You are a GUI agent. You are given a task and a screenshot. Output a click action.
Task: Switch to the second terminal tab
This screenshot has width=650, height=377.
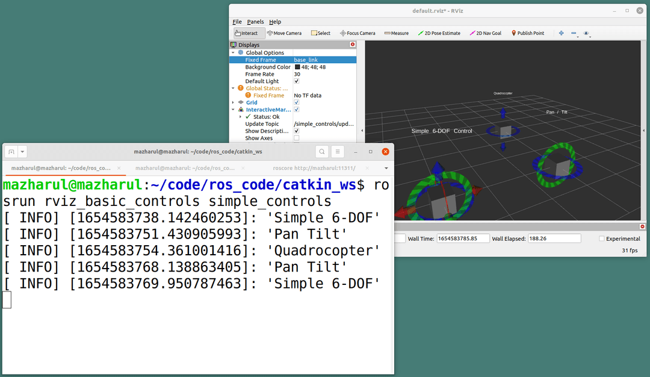[x=185, y=168]
